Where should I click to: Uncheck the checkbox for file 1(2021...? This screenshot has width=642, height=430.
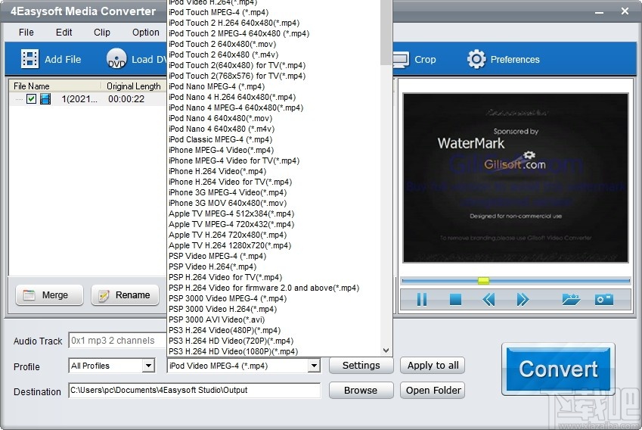(x=31, y=98)
